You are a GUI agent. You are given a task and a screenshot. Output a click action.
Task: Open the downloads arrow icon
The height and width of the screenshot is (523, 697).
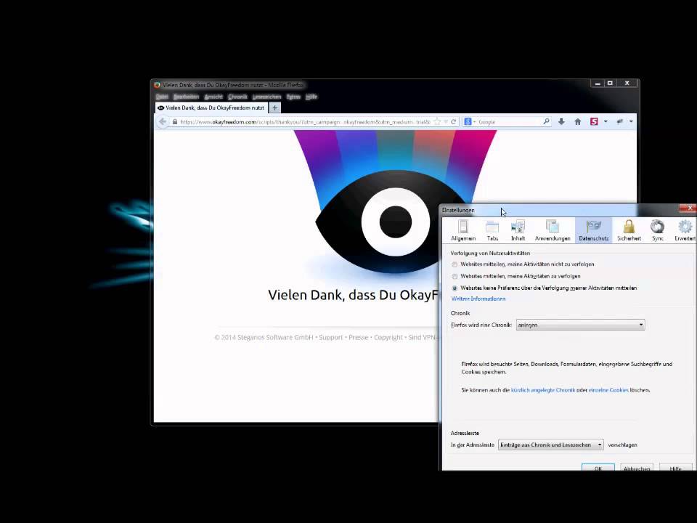[x=561, y=121]
